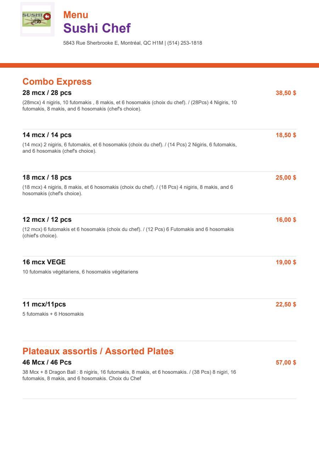Click the orange Menu heading
The image size is (319, 451).
[76, 15]
